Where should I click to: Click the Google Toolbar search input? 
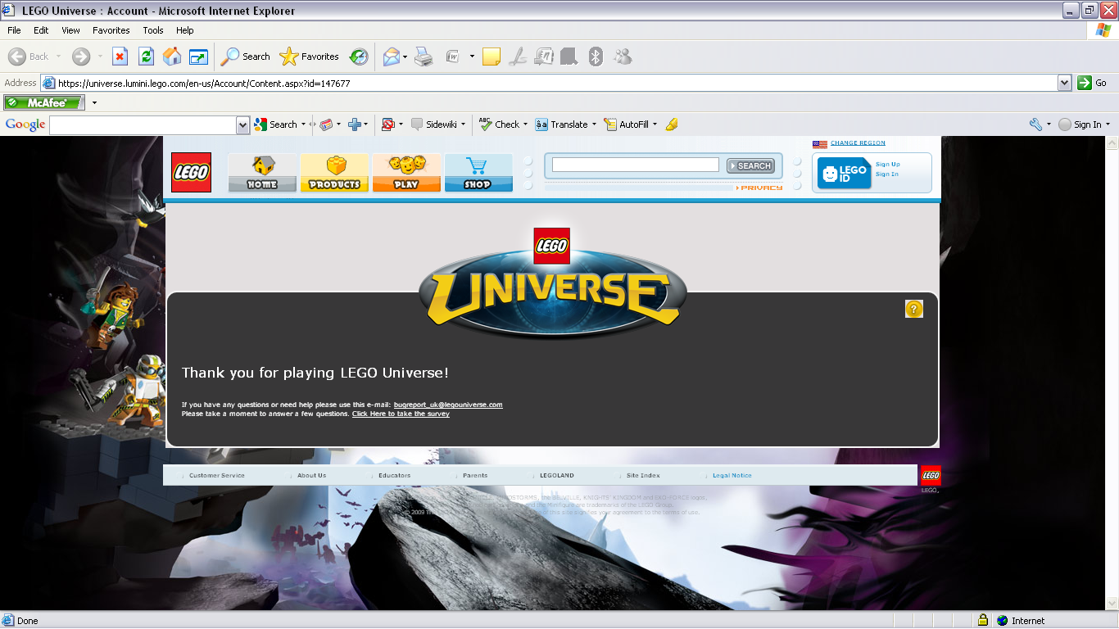point(143,125)
